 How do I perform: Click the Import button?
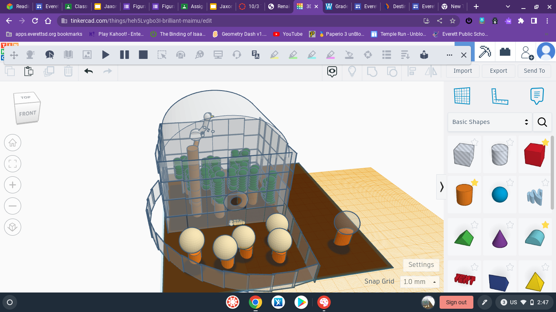click(462, 71)
